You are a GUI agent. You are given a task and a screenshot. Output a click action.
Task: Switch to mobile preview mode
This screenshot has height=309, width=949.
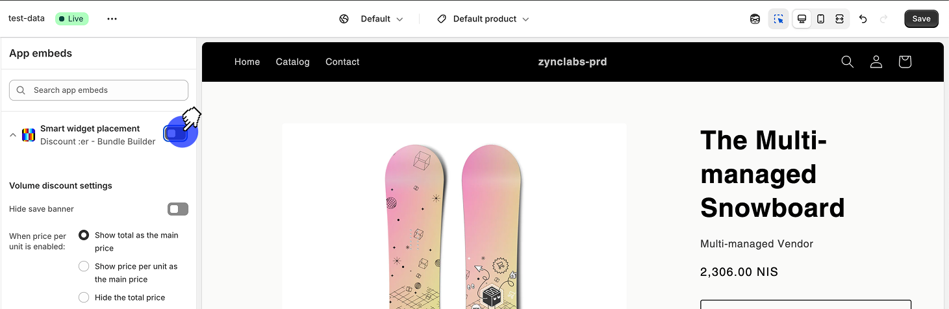821,19
